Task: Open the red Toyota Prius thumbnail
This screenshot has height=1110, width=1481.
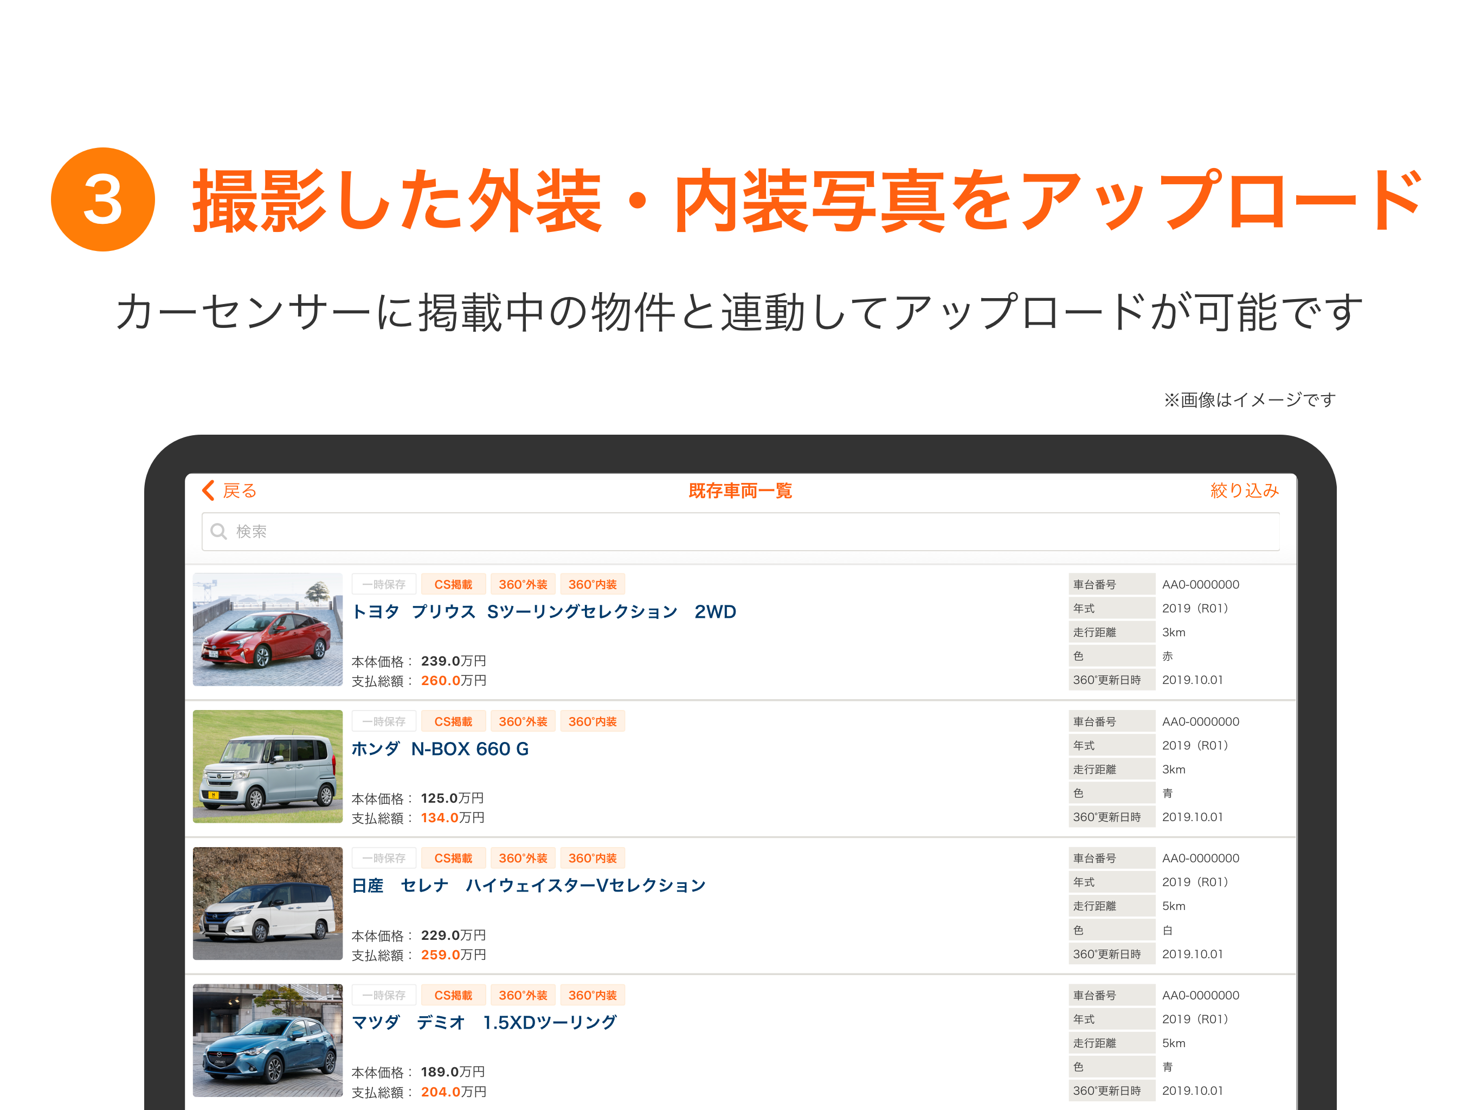Action: pos(268,629)
